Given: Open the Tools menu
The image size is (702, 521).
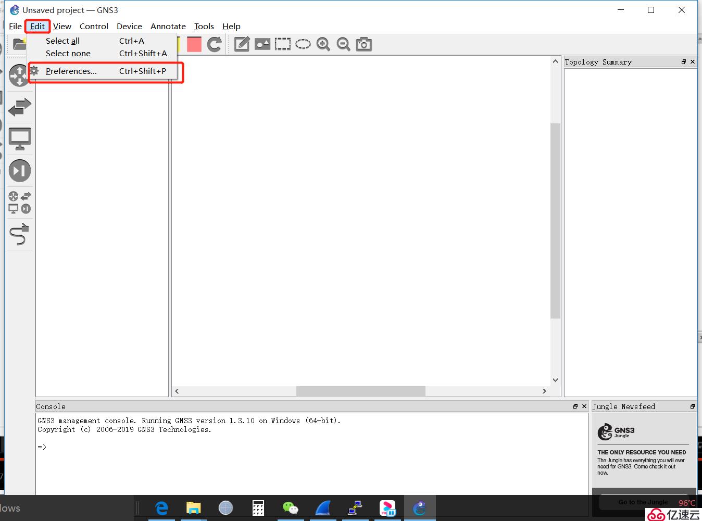Looking at the screenshot, I should [204, 26].
